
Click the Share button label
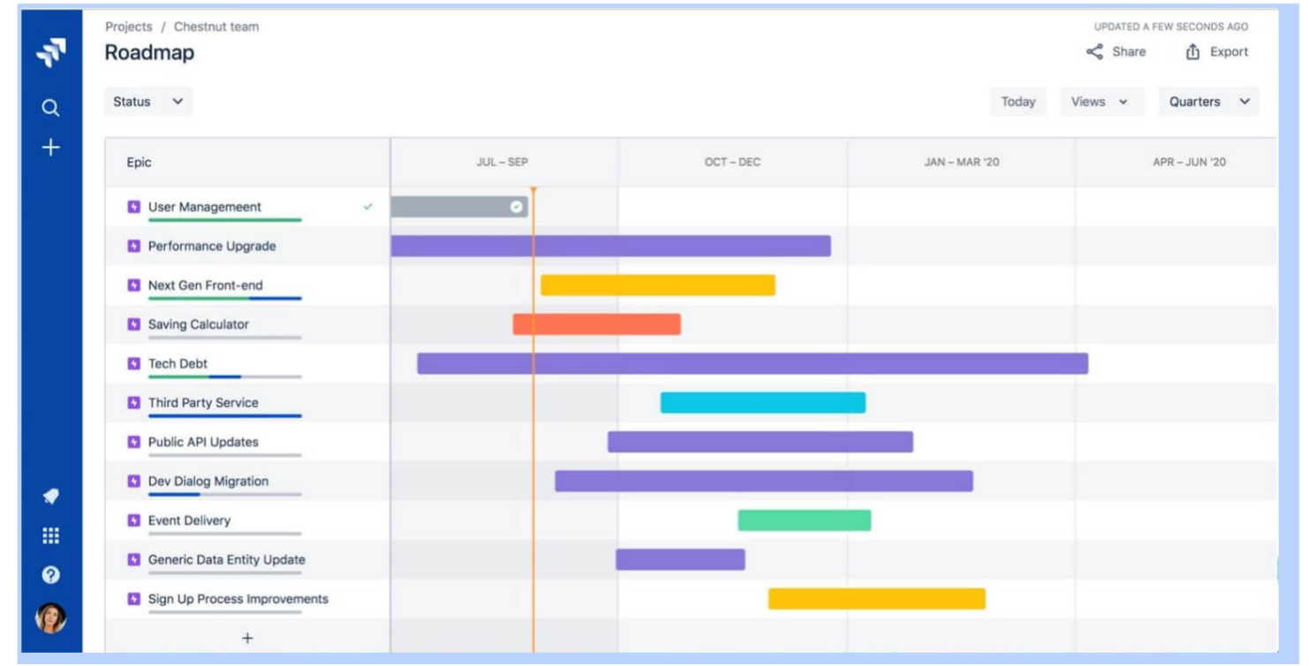1129,52
